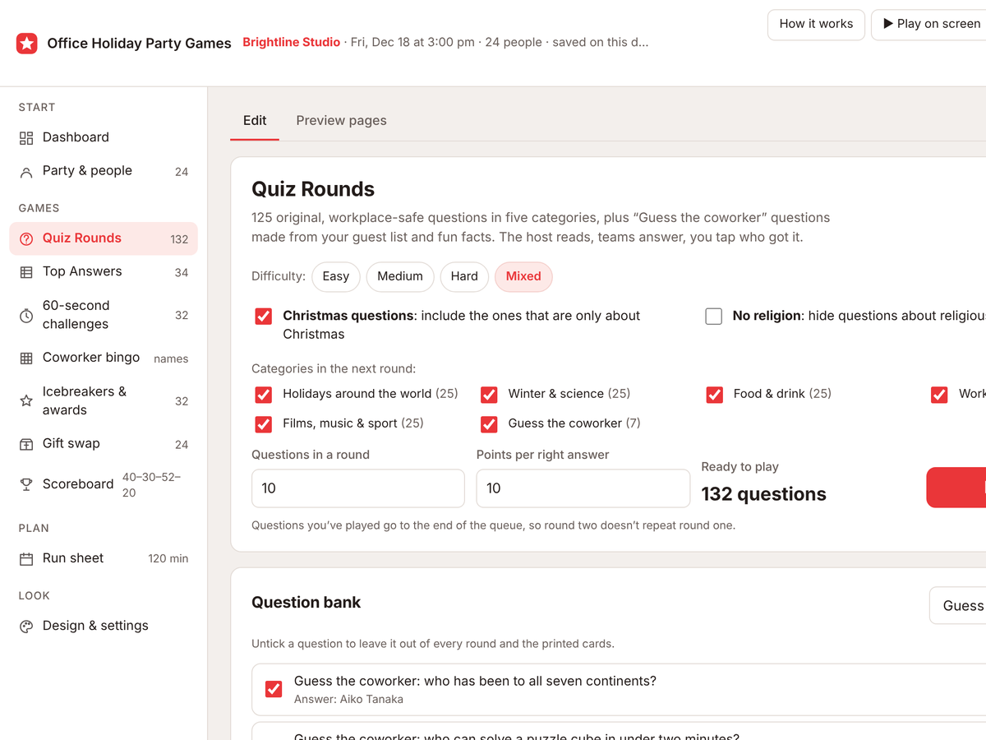Select the Mixed difficulty pill
Image resolution: width=986 pixels, height=740 pixels.
pyautogui.click(x=523, y=277)
